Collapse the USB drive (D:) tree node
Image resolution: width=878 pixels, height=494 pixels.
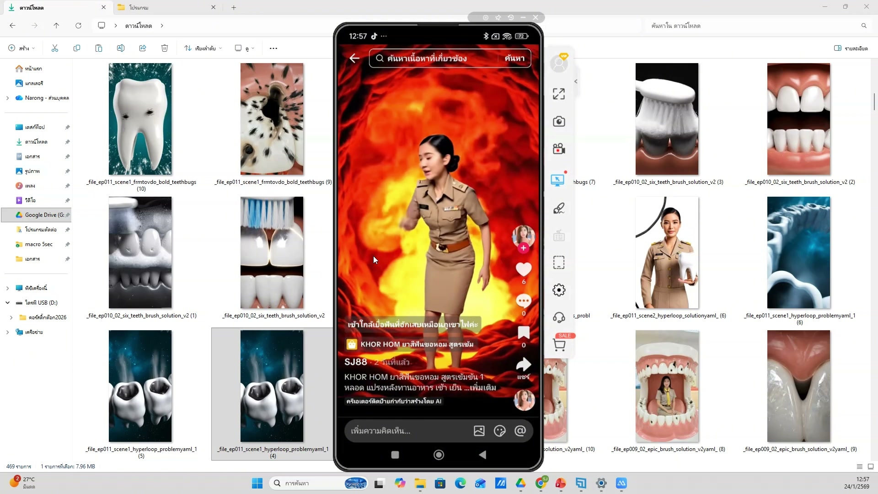[x=7, y=303]
